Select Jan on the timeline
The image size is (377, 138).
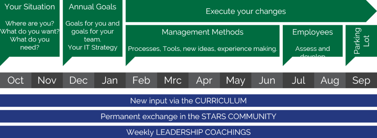point(110,80)
